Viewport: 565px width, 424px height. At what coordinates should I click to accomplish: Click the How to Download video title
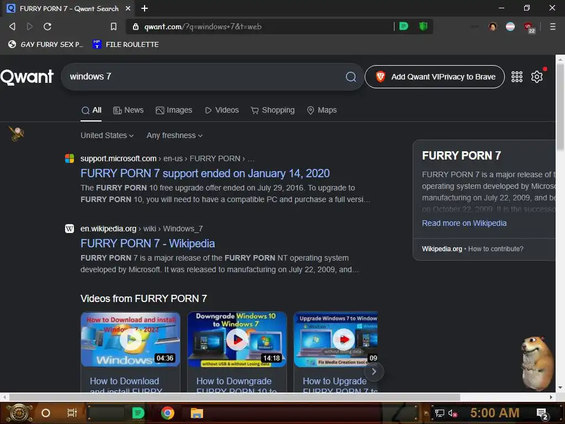coord(126,386)
